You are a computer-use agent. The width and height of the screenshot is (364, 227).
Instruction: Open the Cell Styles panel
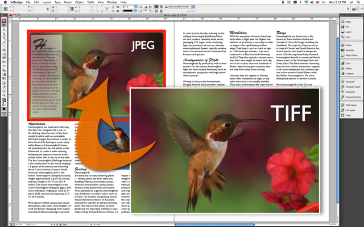pyautogui.click(x=348, y=110)
